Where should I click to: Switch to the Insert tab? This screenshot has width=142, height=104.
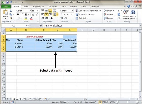pyautogui.click(x=26, y=7)
